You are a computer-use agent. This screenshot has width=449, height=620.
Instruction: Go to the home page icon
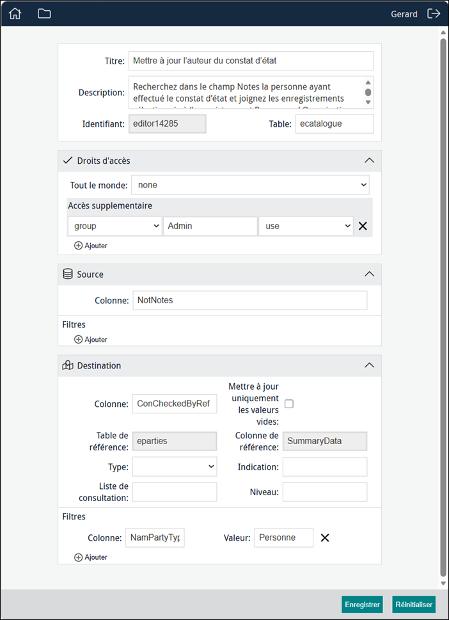[15, 14]
